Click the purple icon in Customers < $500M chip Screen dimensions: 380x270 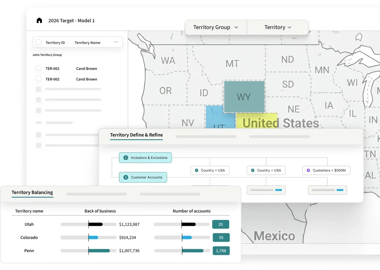click(x=308, y=170)
